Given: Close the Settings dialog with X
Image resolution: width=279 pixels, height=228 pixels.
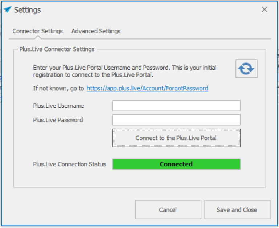Looking at the screenshot, I should [264, 9].
